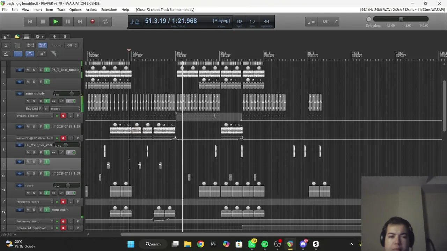Click the 1.0 playrate field
The width and height of the screenshot is (447, 251).
click(252, 22)
